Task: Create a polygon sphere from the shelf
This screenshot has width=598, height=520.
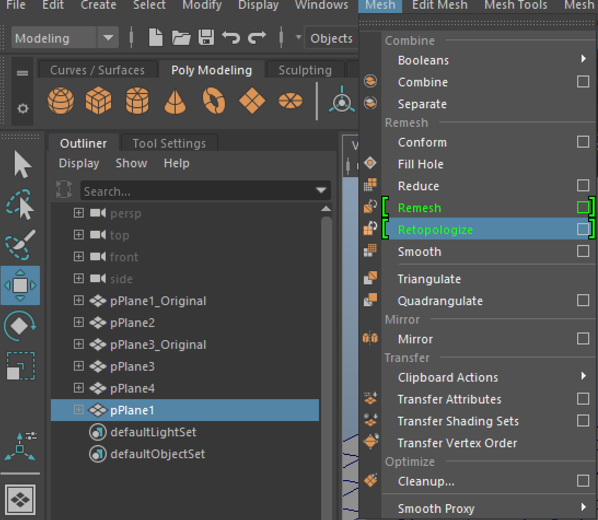Action: [61, 101]
